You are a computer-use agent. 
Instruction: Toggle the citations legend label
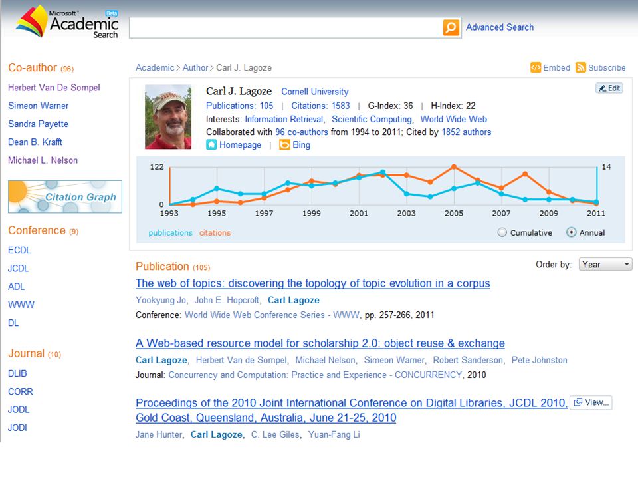(x=215, y=233)
